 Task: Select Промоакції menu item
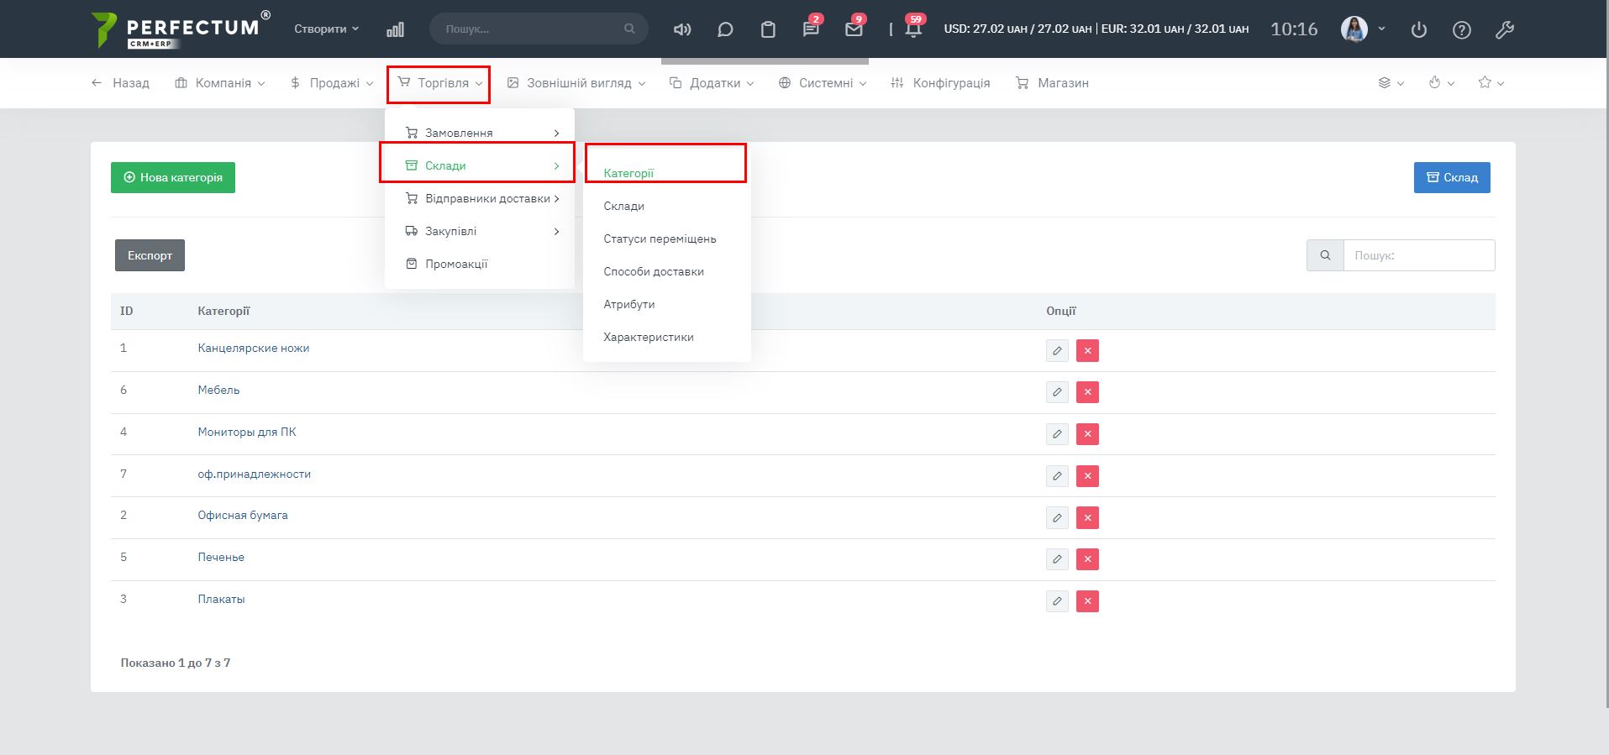pyautogui.click(x=456, y=264)
